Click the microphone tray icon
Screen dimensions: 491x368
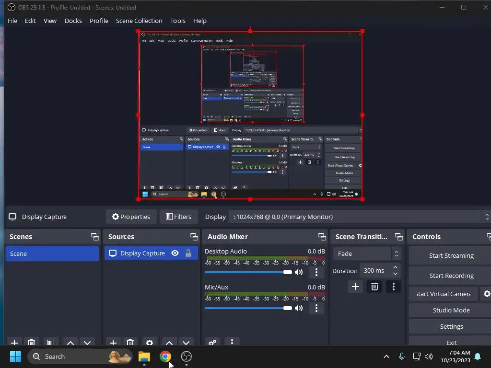click(402, 356)
